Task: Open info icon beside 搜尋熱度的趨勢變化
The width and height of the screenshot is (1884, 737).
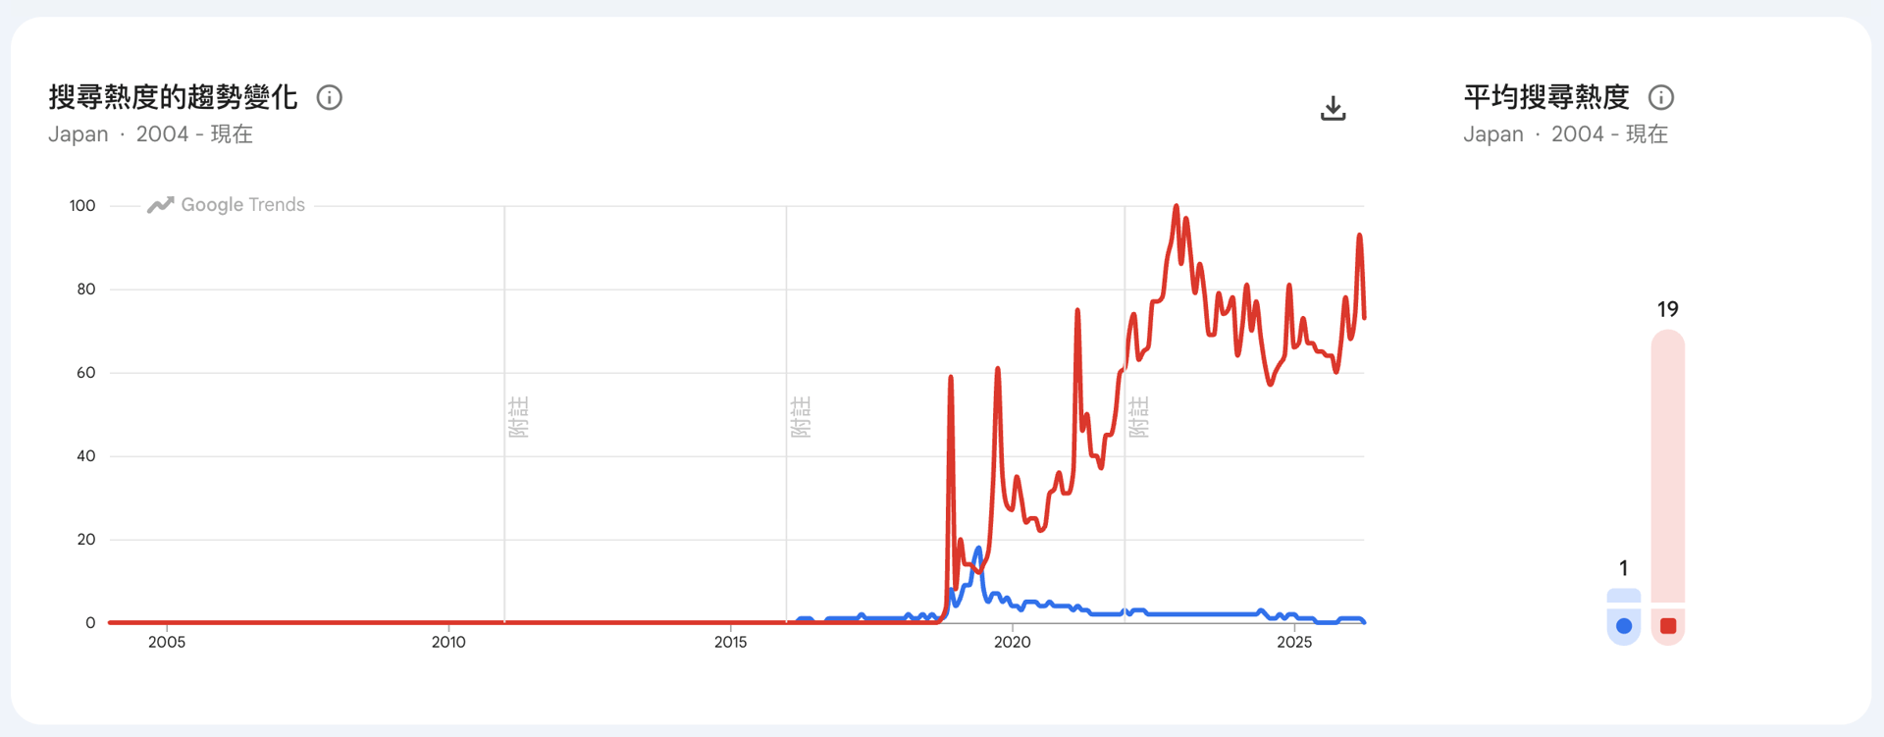Action: click(x=330, y=98)
